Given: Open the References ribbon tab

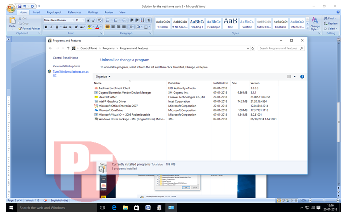Looking at the screenshot, I should [x=74, y=12].
